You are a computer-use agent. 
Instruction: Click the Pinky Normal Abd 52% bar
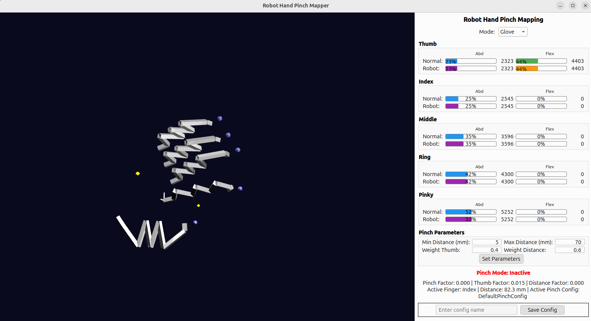[471, 212]
